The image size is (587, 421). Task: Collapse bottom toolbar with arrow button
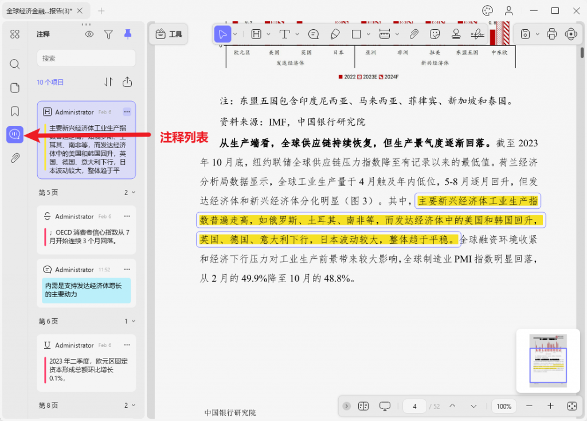point(347,406)
